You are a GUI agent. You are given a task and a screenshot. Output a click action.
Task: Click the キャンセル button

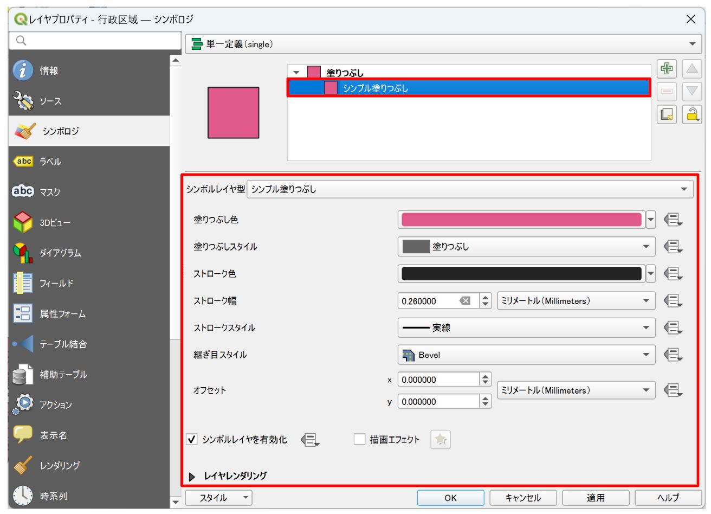click(523, 498)
